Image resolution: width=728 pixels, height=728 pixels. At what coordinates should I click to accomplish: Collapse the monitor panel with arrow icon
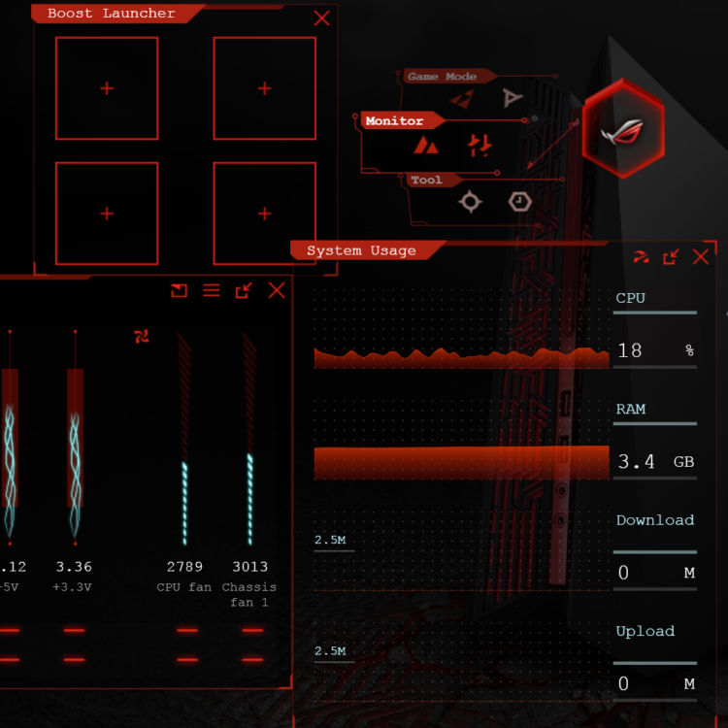click(x=244, y=290)
